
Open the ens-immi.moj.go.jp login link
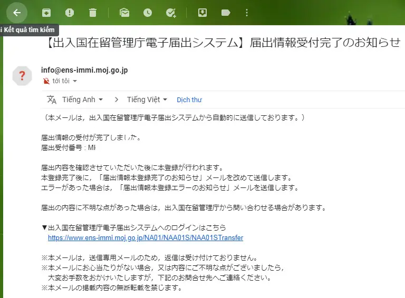146,237
